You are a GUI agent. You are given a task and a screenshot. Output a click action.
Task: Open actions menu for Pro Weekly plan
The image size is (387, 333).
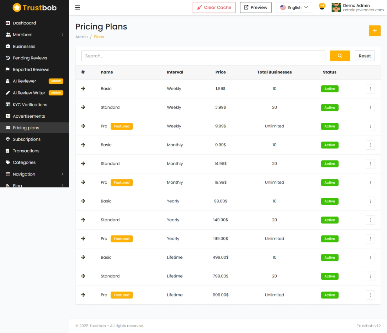point(370,126)
